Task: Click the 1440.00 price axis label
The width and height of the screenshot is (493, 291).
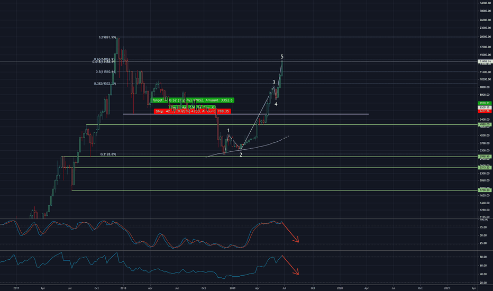Action: 486,203
